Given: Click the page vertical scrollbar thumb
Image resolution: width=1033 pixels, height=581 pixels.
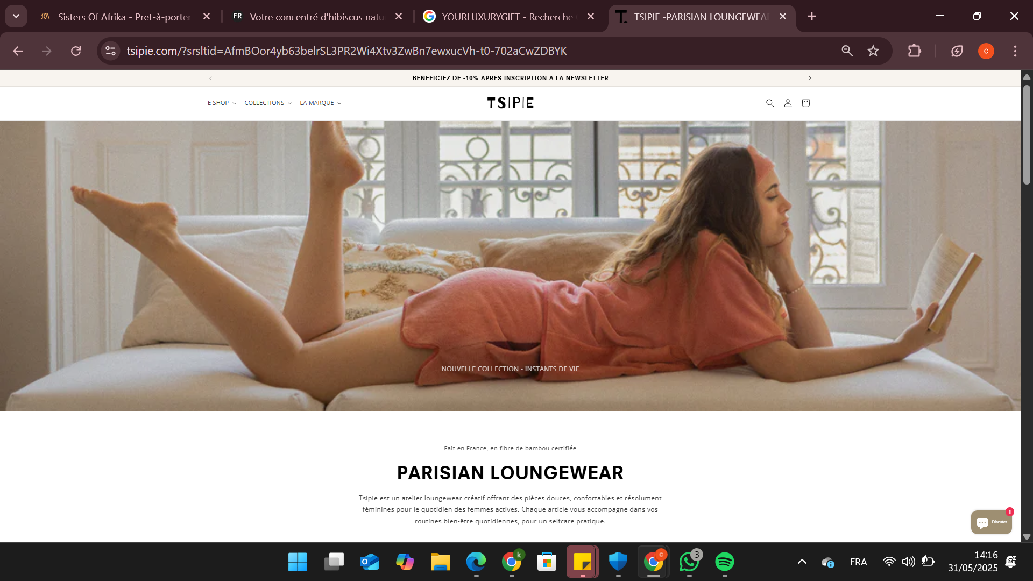Looking at the screenshot, I should pos(1027,134).
